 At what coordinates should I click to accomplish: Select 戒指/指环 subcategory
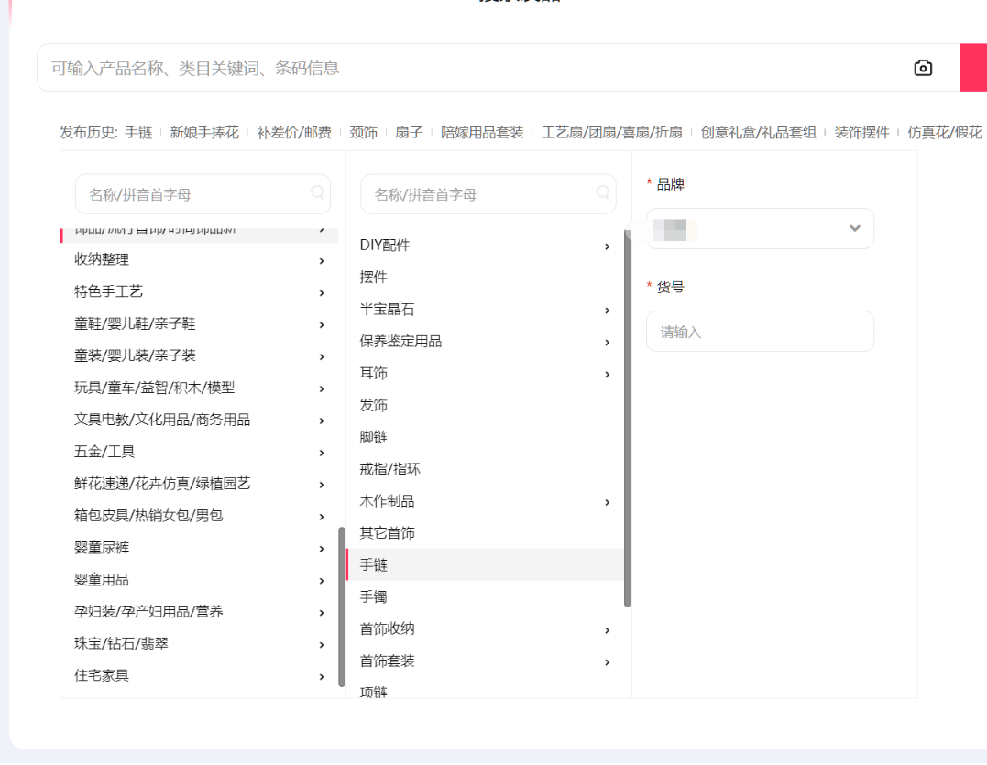point(390,469)
